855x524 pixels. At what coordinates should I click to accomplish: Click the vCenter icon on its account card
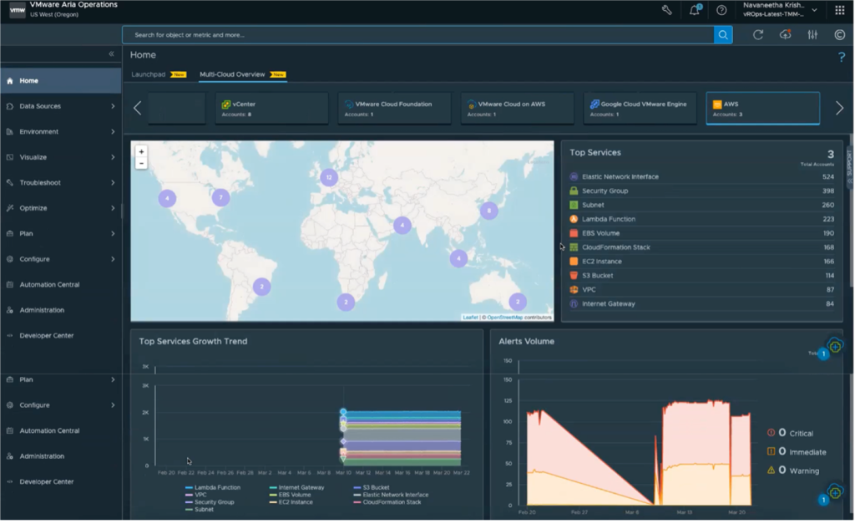pos(225,104)
